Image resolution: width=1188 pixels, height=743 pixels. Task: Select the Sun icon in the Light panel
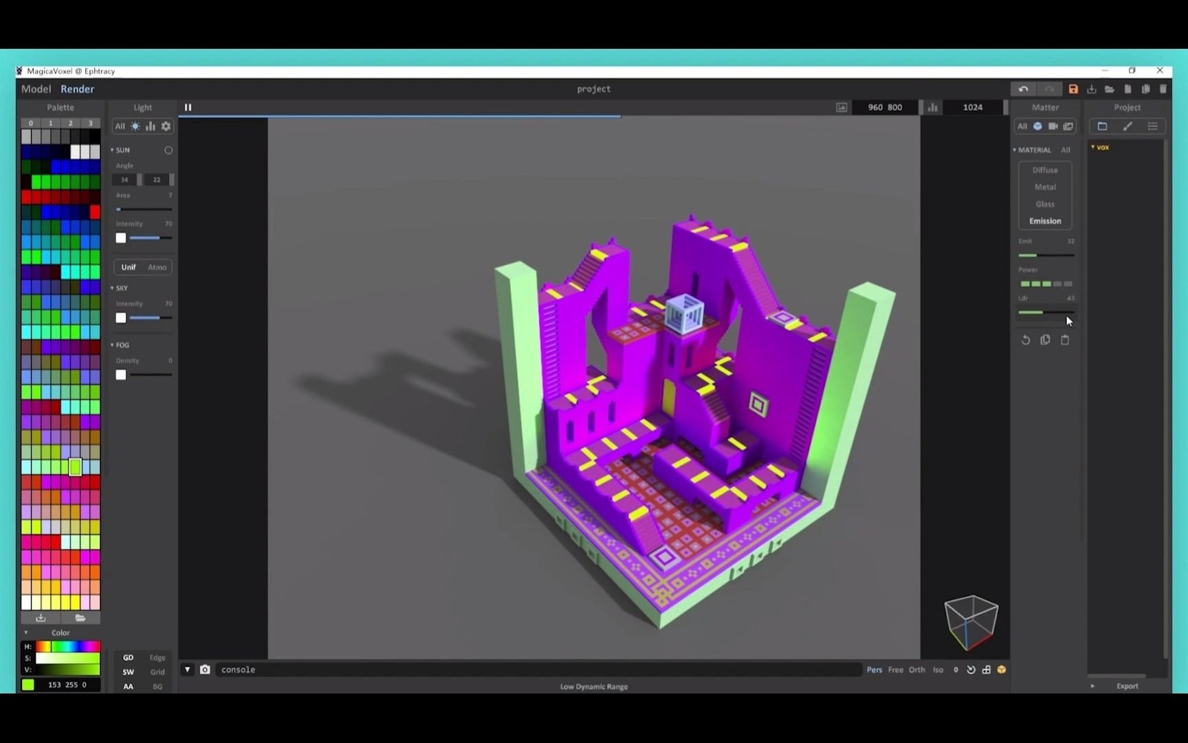tap(135, 126)
